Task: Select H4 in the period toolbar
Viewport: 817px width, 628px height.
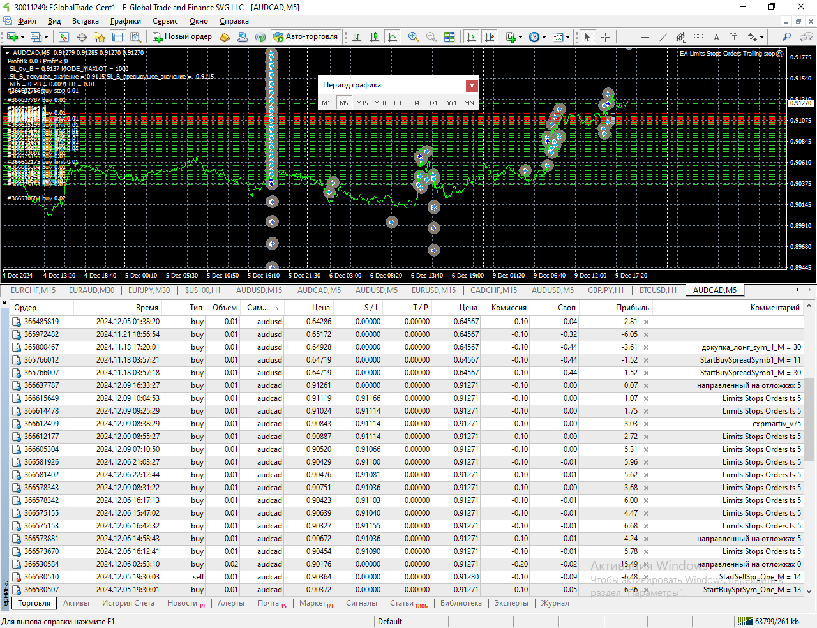Action: (x=415, y=103)
